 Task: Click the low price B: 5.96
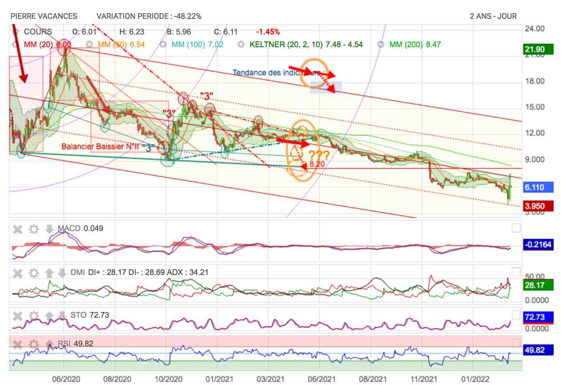pos(178,32)
